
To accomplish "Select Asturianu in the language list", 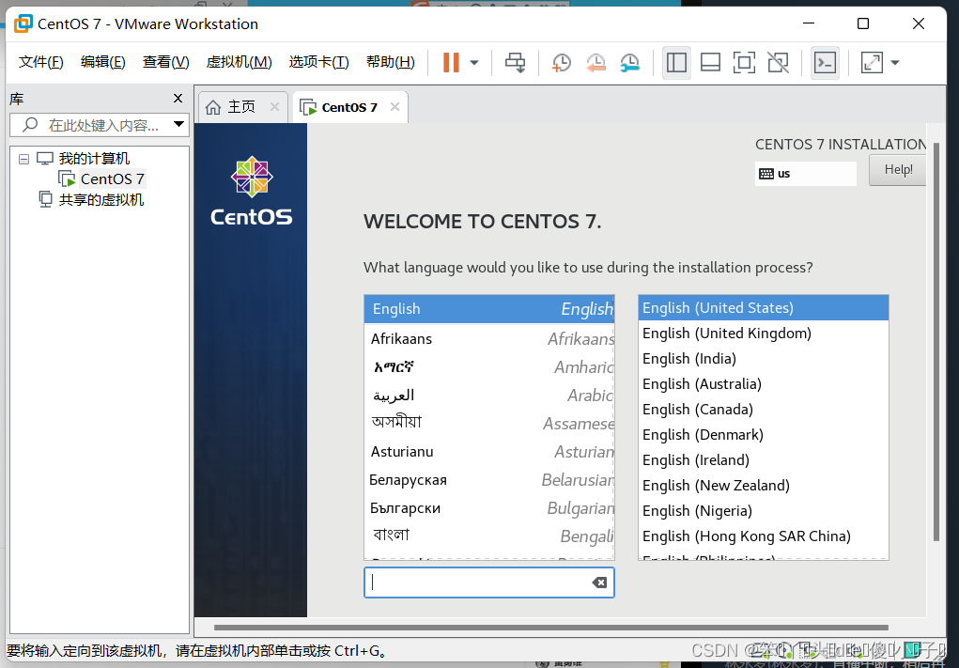I will [x=489, y=452].
